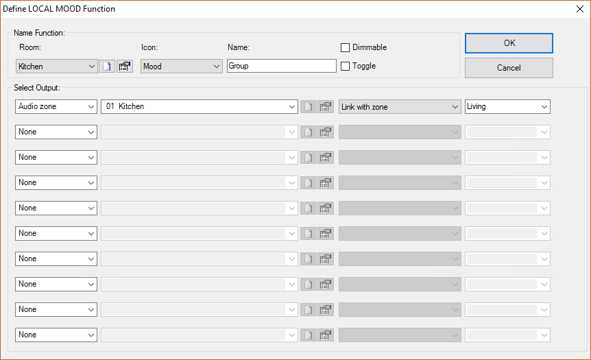Open output properties icon in Audio zone row
The image size is (591, 360).
pyautogui.click(x=326, y=107)
